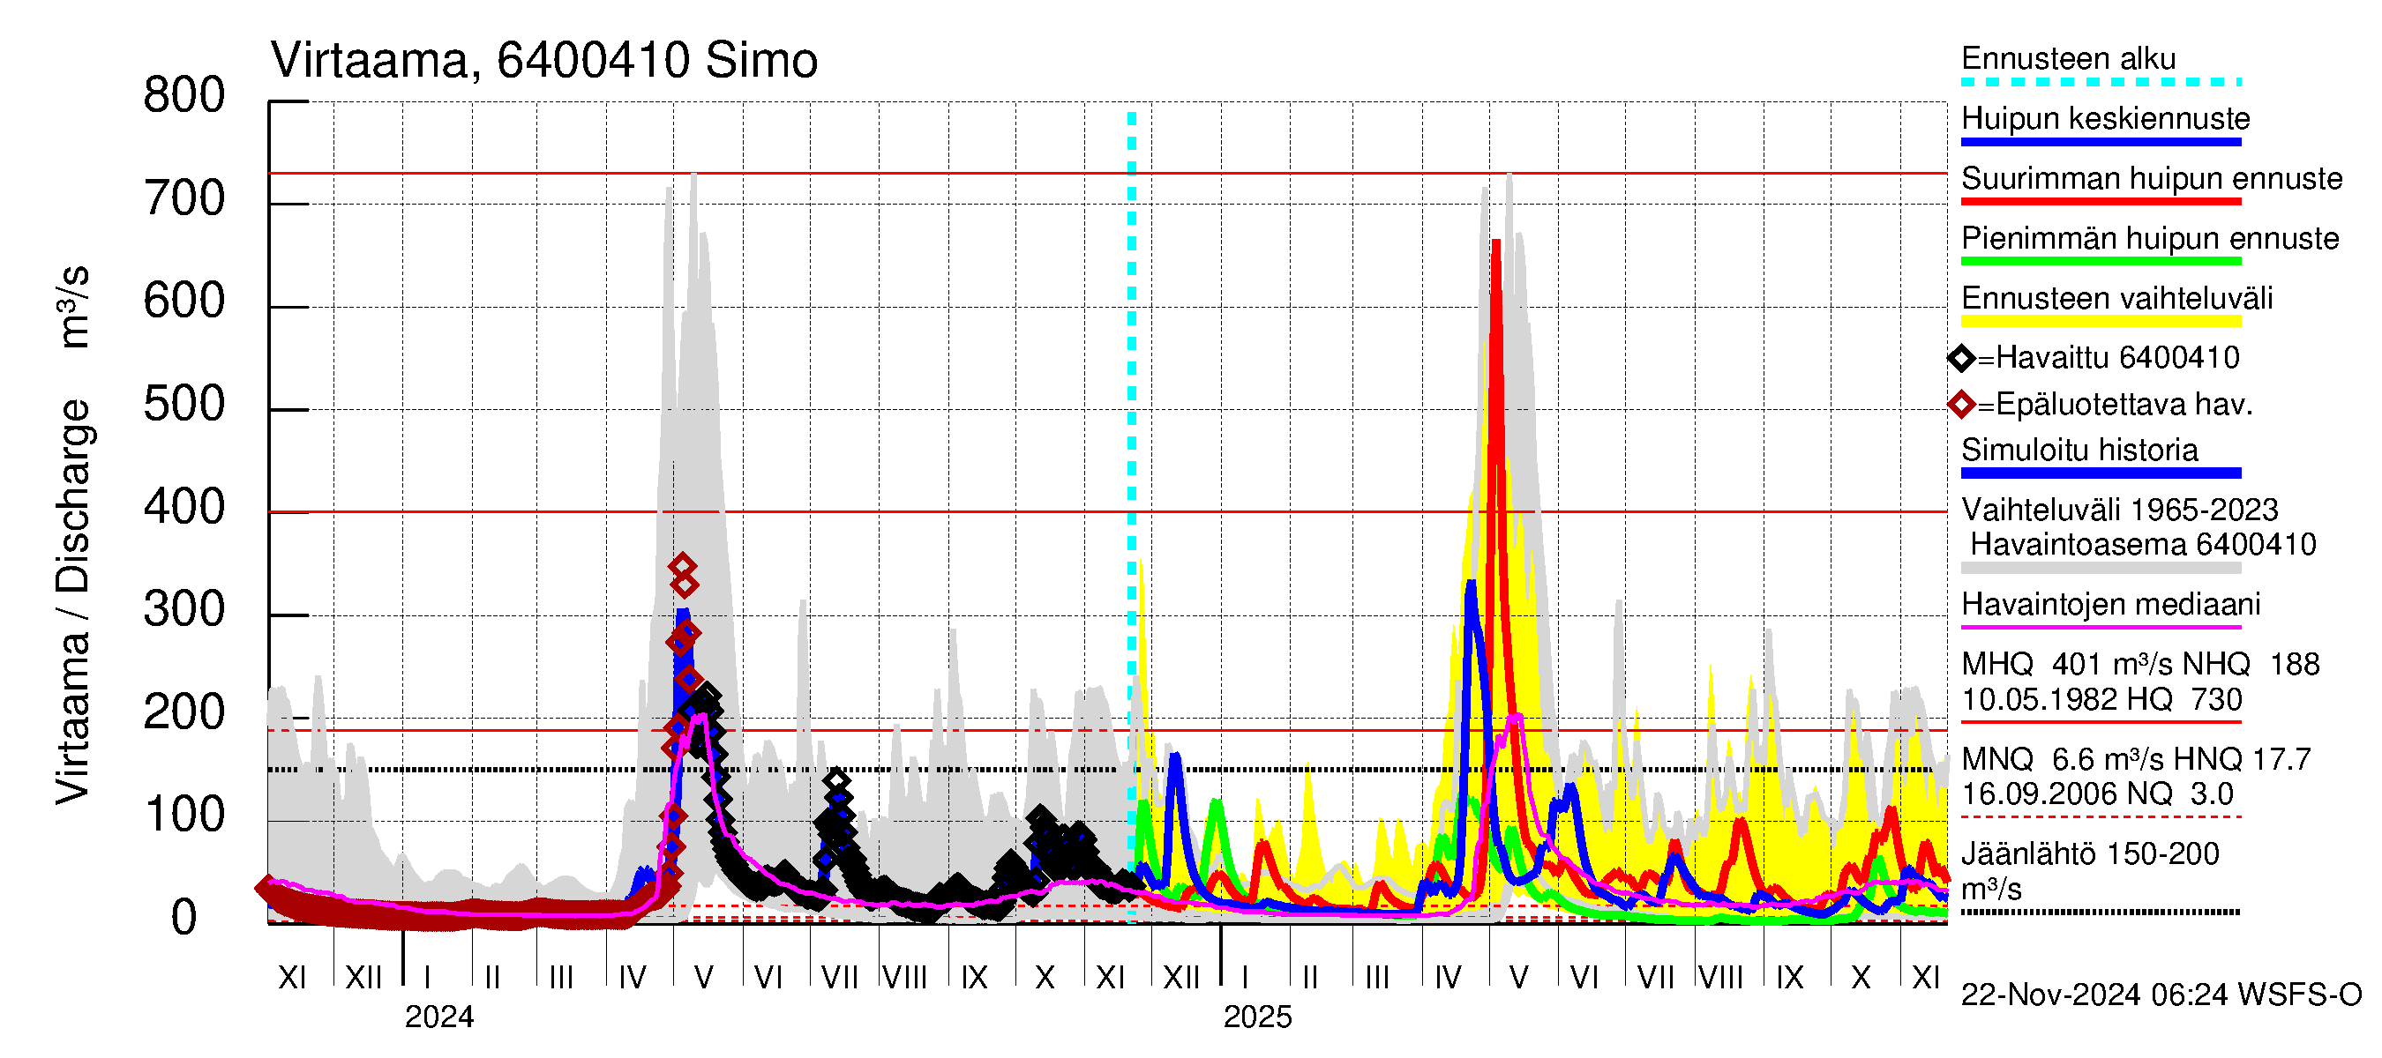
Task: Select the 'Ennusteen alku' legend label
Action: pyautogui.click(x=2069, y=59)
